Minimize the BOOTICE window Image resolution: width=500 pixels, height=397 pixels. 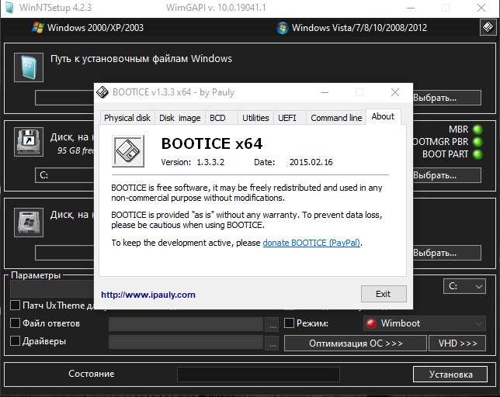click(x=325, y=92)
